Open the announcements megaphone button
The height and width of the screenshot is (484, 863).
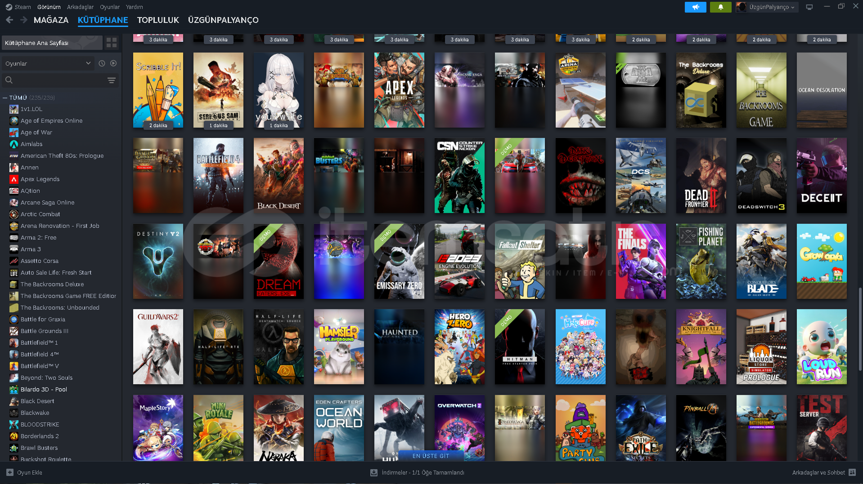(x=696, y=7)
